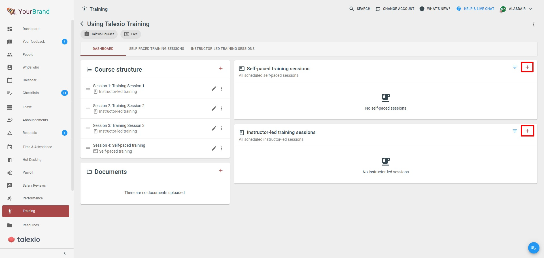Open Time & Attendance

click(36, 147)
